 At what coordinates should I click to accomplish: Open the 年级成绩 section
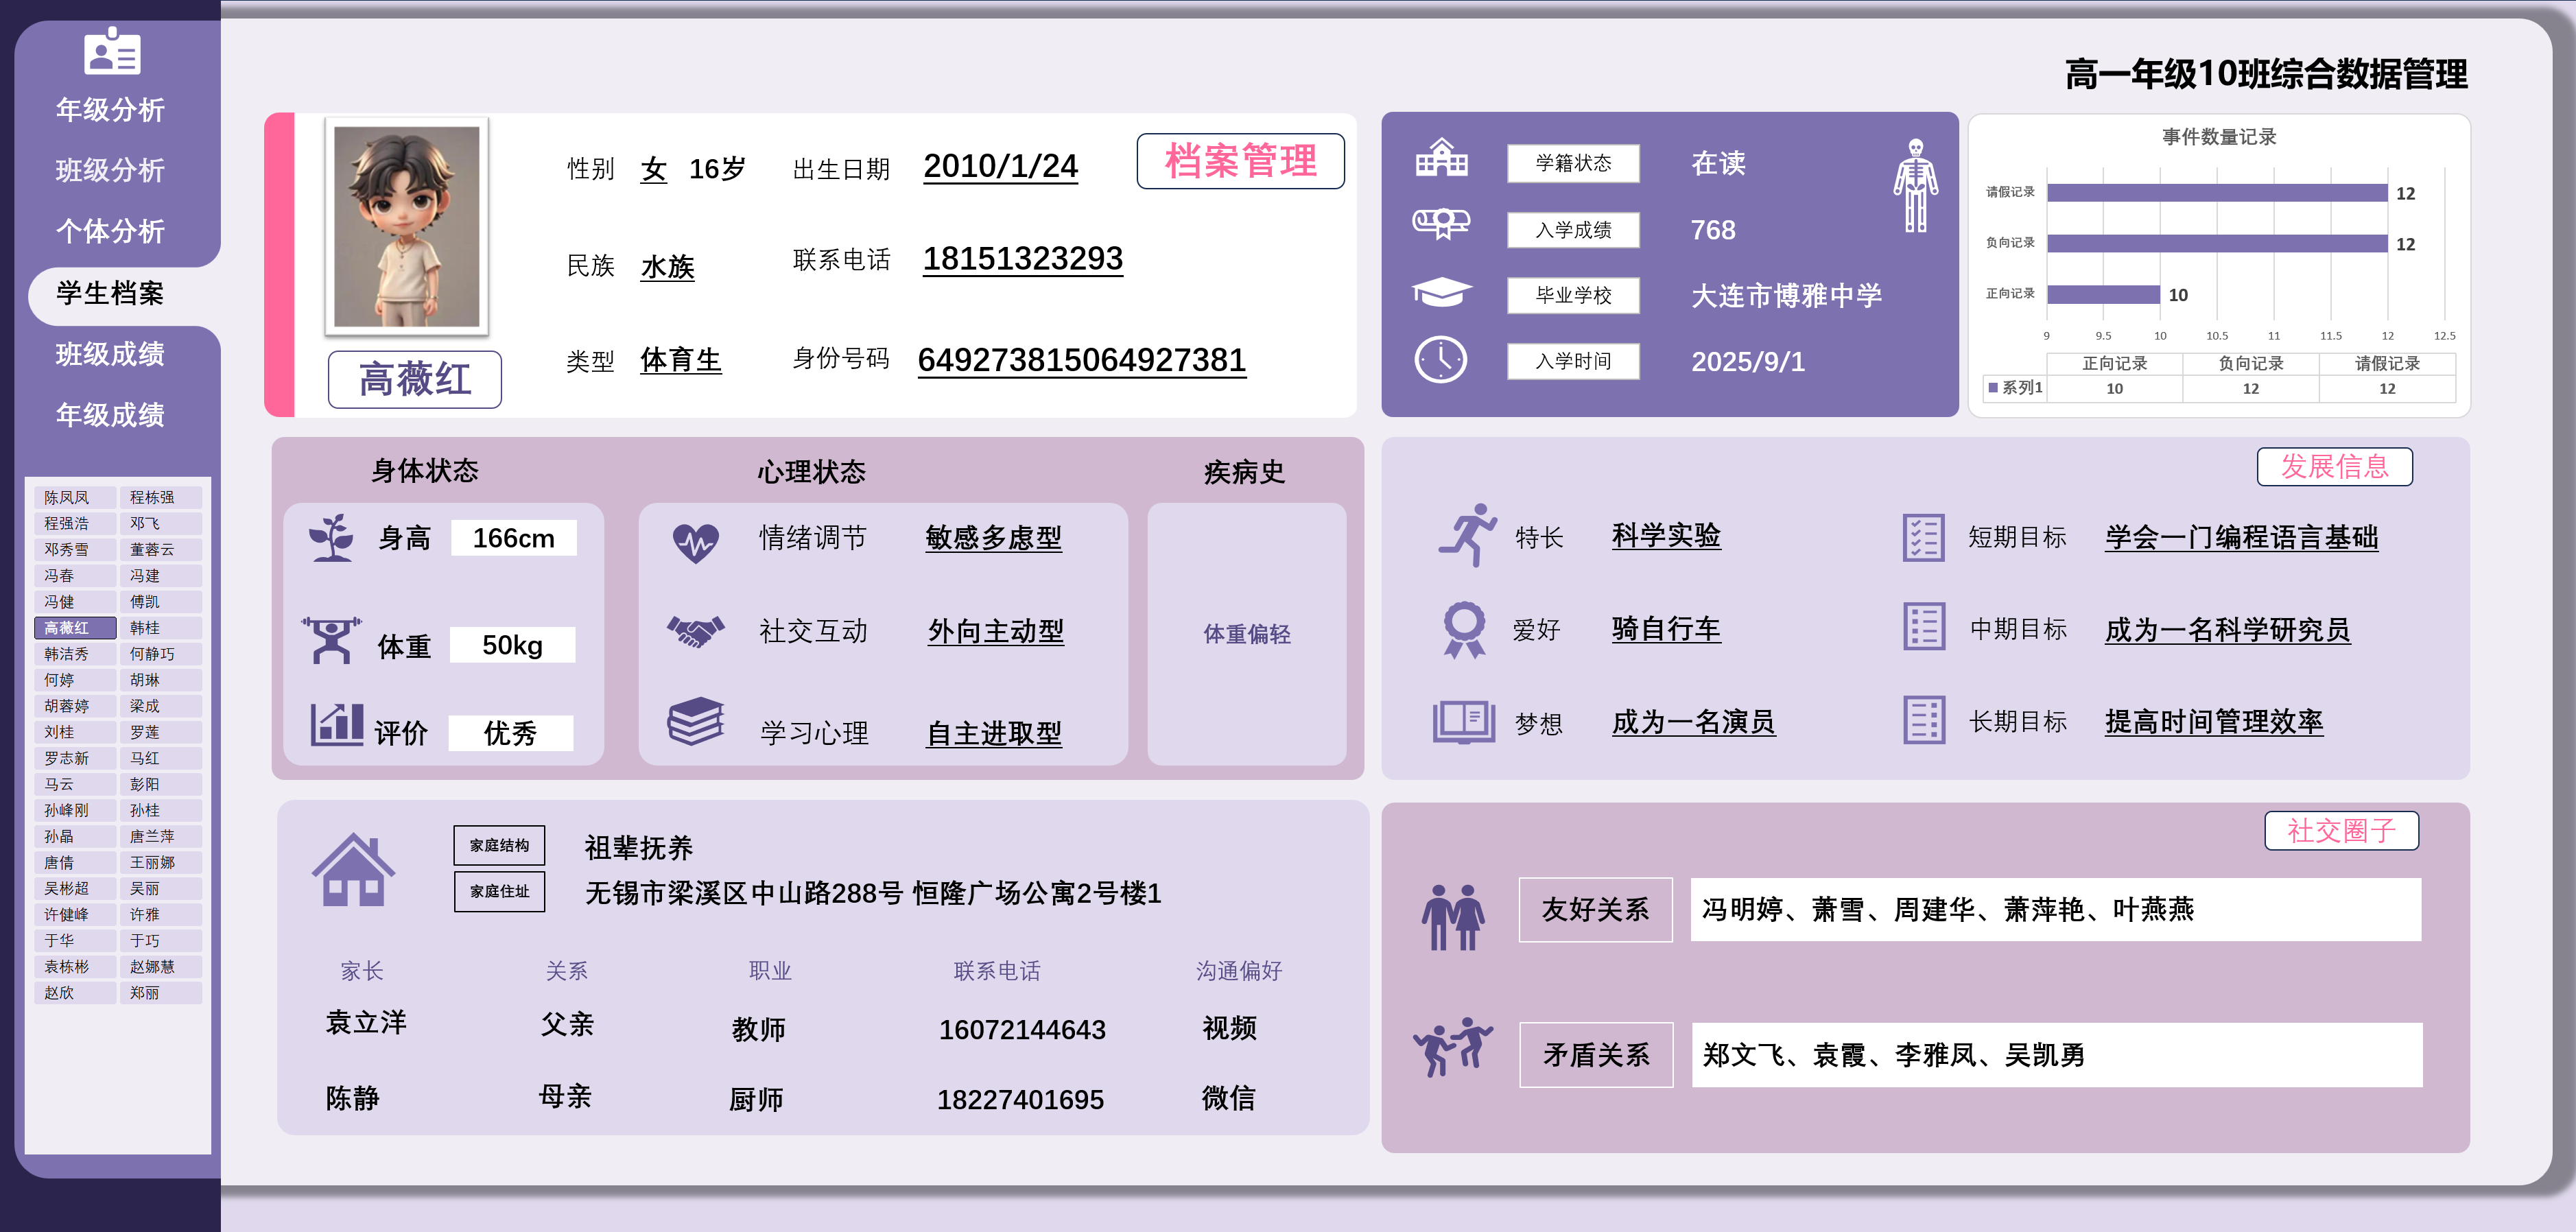pyautogui.click(x=110, y=416)
